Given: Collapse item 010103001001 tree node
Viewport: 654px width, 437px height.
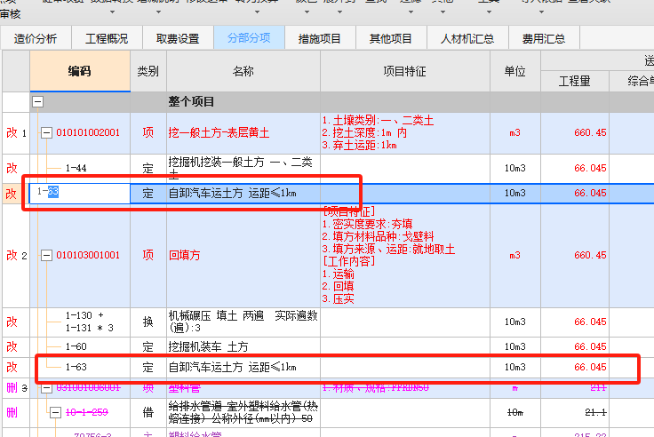Looking at the screenshot, I should click(46, 255).
